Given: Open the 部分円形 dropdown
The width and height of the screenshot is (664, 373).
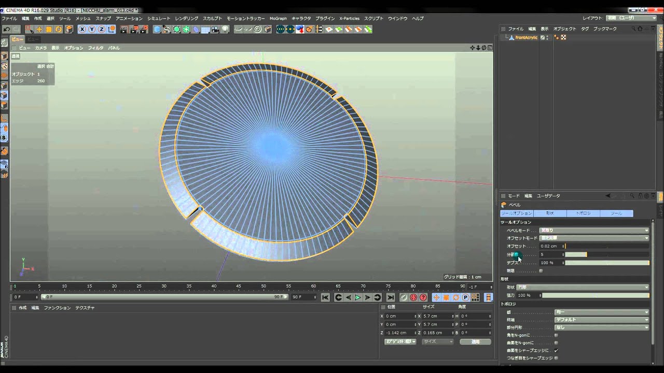Looking at the screenshot, I should tap(602, 328).
